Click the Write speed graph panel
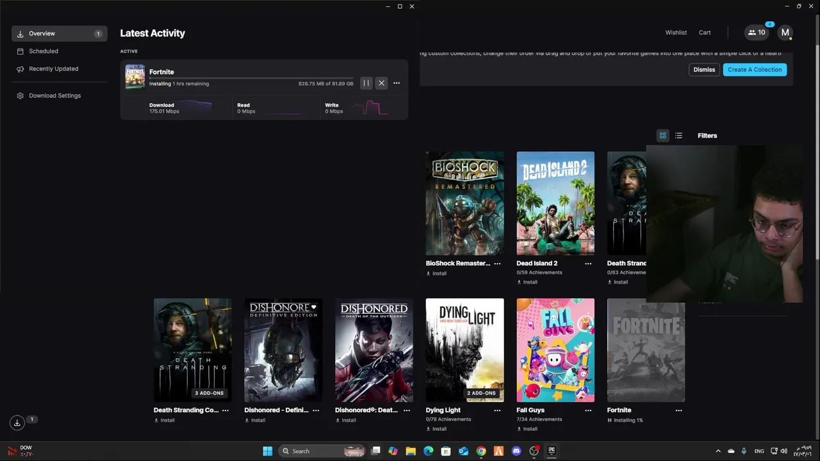This screenshot has width=820, height=461. pos(364,108)
